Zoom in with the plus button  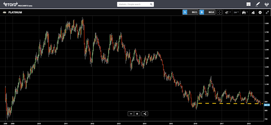[x=137, y=114]
